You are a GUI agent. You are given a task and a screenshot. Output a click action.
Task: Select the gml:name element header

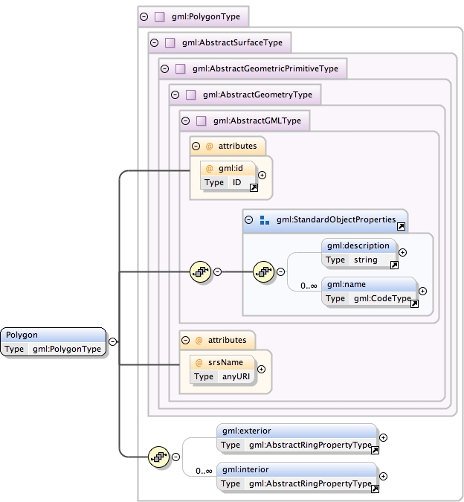[x=370, y=284]
